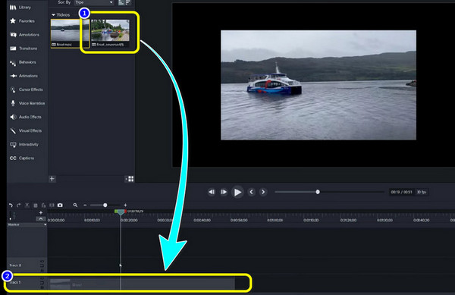Zoom out the timeline with minus
Screen dimensions: 455x295
pyautogui.click(x=85, y=205)
